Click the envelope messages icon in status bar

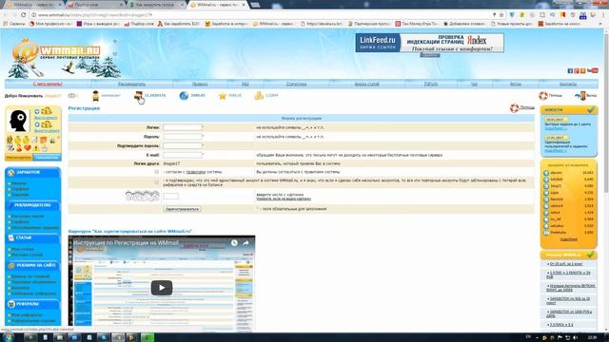point(71,95)
